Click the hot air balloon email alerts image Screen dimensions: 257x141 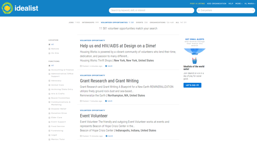tap(195, 56)
